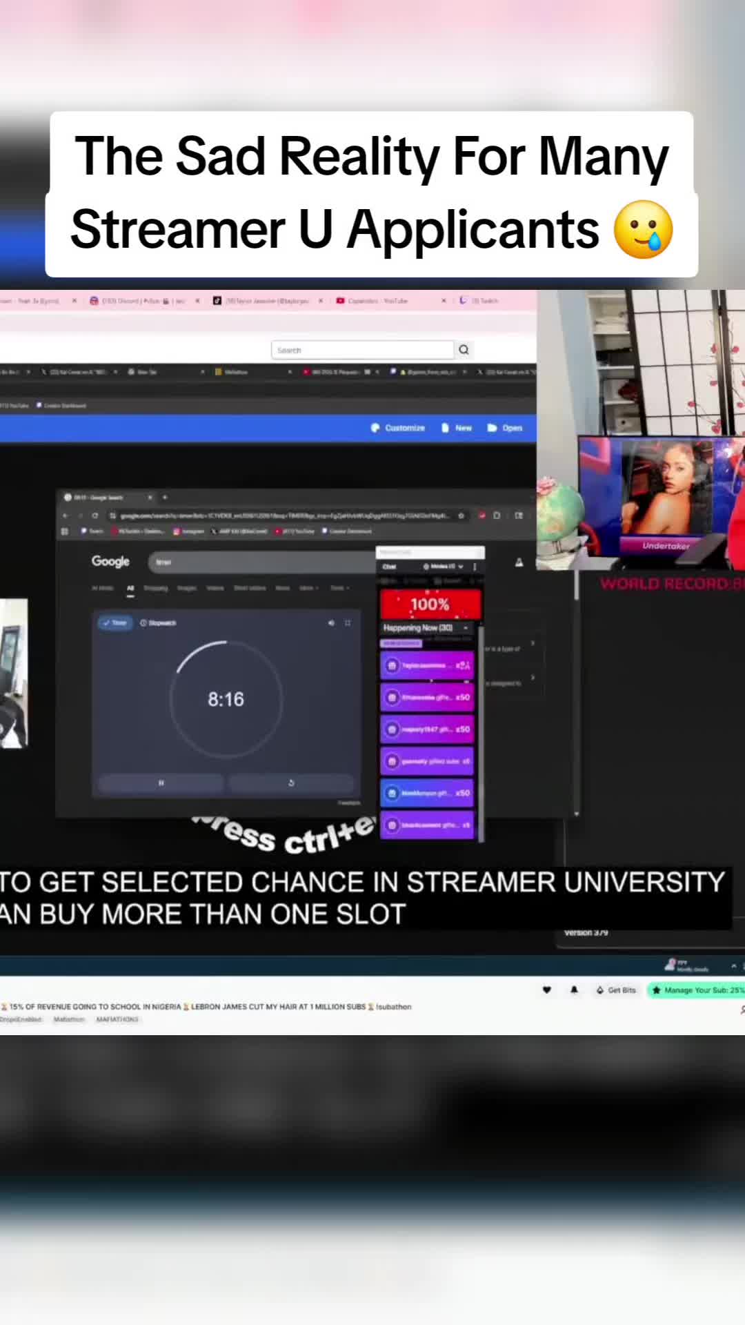Reload the Google page
Viewport: 745px width, 1325px height.
tap(95, 516)
